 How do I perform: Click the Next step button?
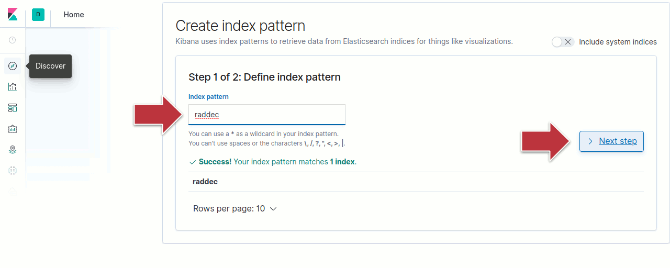tap(611, 141)
